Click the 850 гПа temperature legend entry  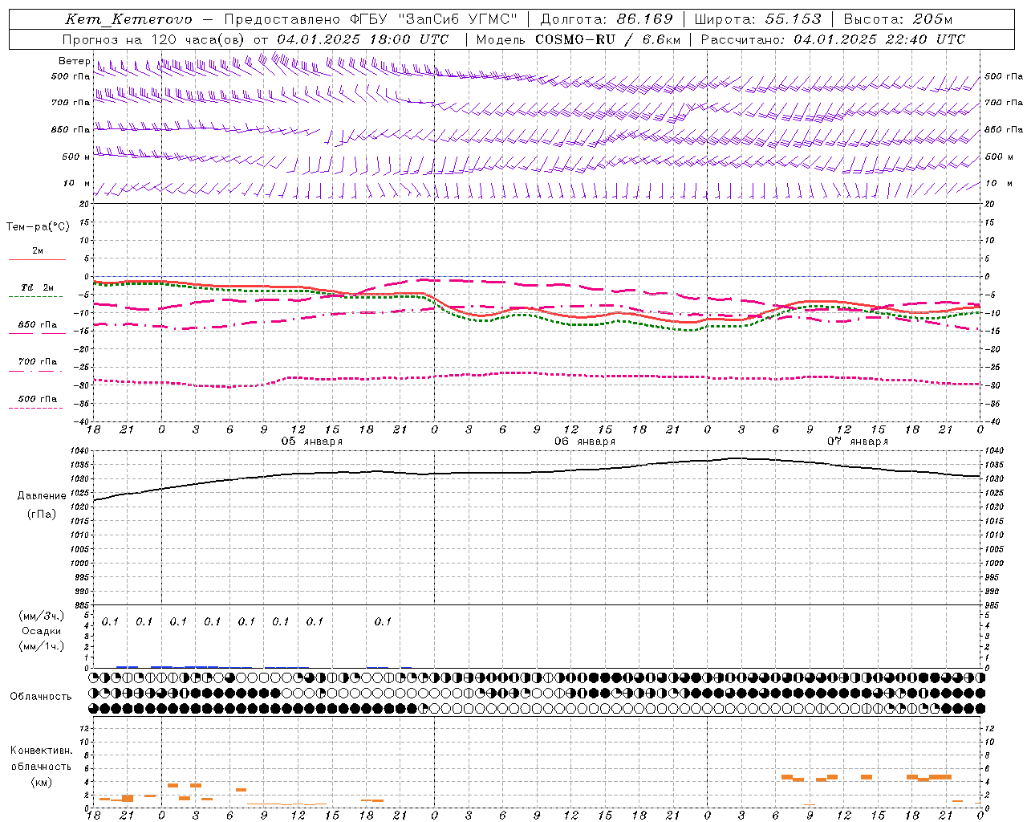tap(37, 325)
